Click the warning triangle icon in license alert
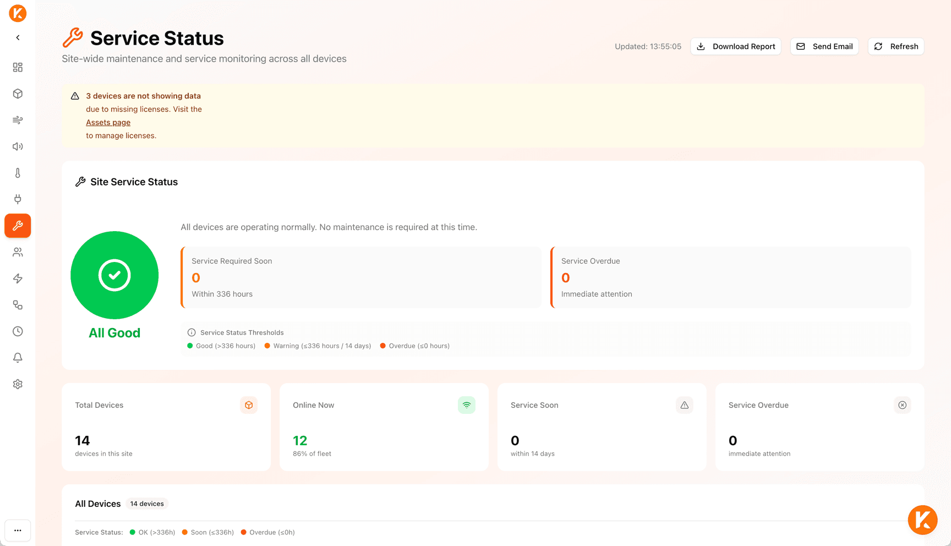951x546 pixels. click(75, 96)
